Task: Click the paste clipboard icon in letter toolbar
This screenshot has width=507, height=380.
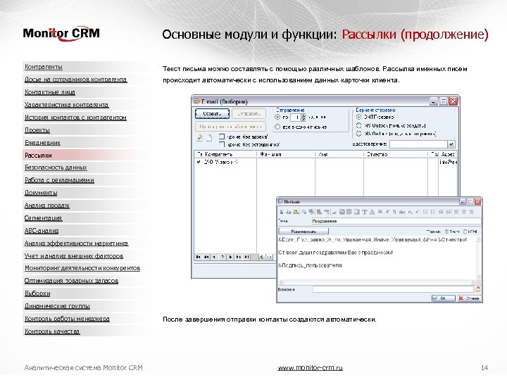Action: click(x=296, y=212)
